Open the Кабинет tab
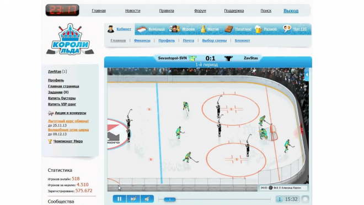364x205 pixels. point(124,29)
